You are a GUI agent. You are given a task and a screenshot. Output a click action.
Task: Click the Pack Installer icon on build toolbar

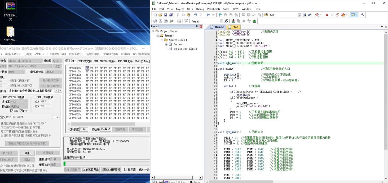[x=254, y=21]
